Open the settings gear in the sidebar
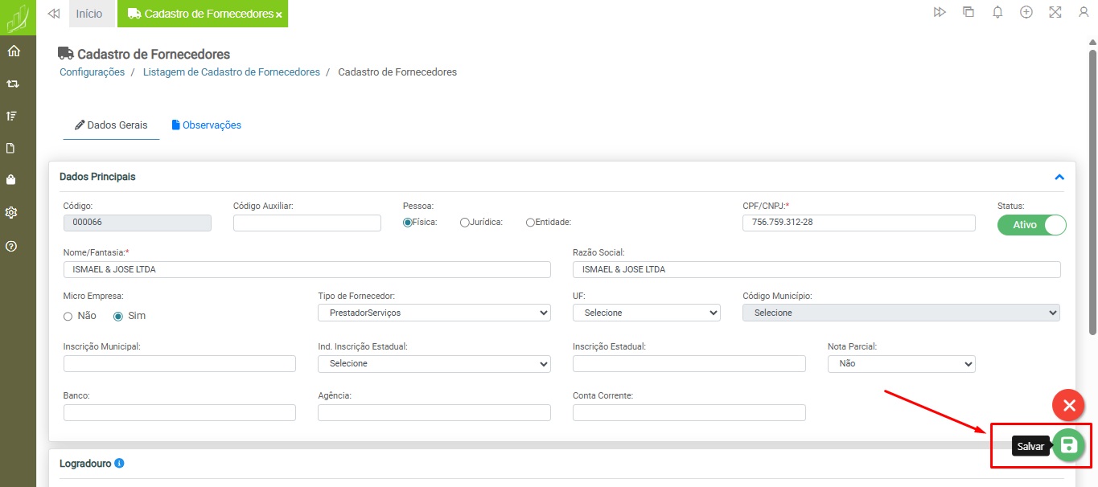Screen dimensions: 1098x487 12,213
